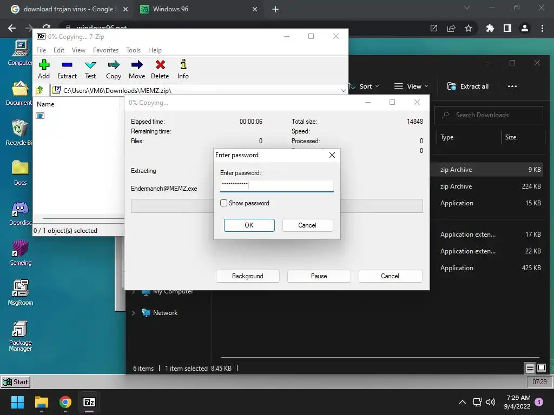The width and height of the screenshot is (554, 415).
Task: Show hidden system tray icons
Action: coord(463,402)
